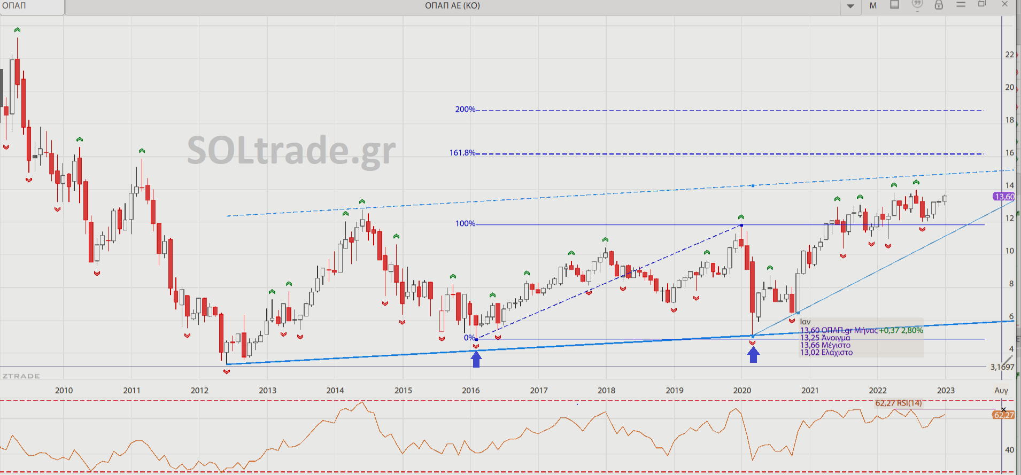Select the 0% Fibonacci level label
The width and height of the screenshot is (1021, 475).
pos(469,338)
